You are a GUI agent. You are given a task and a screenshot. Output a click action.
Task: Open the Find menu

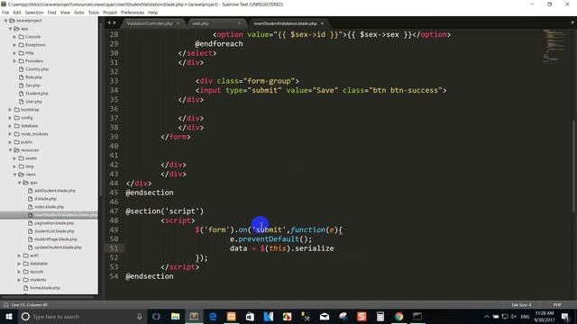coord(52,12)
